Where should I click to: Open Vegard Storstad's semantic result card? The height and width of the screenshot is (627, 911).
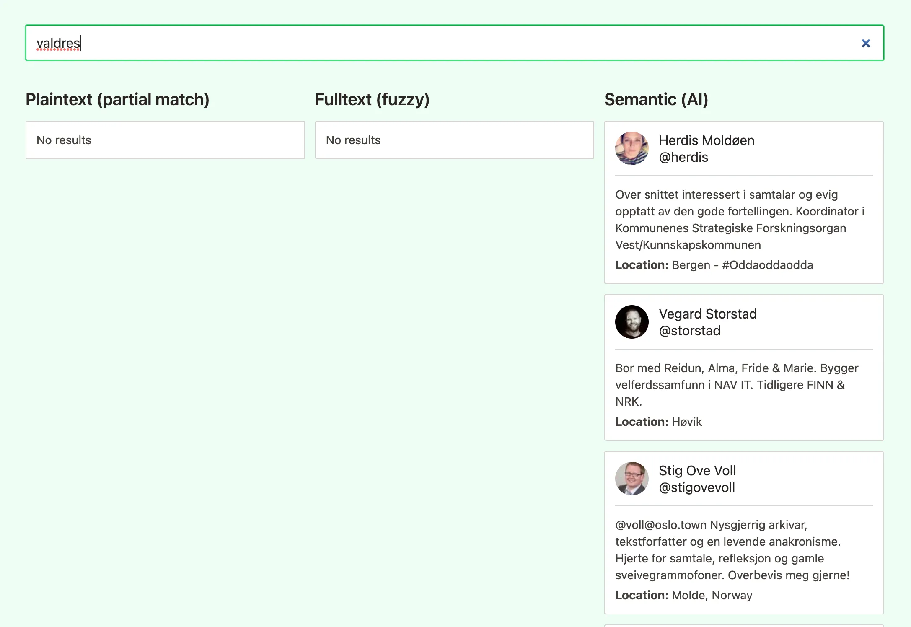click(743, 368)
